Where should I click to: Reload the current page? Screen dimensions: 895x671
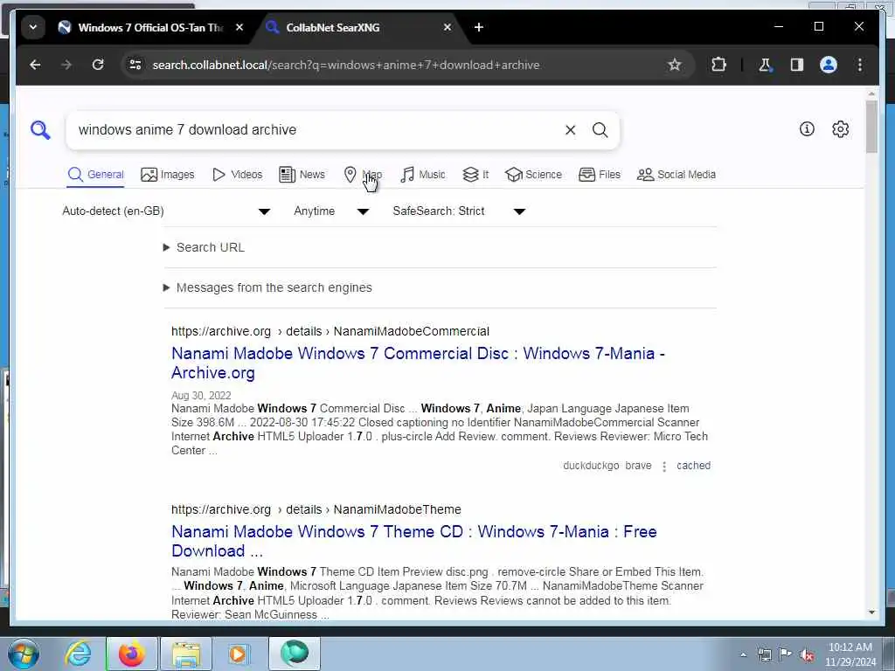pos(98,65)
